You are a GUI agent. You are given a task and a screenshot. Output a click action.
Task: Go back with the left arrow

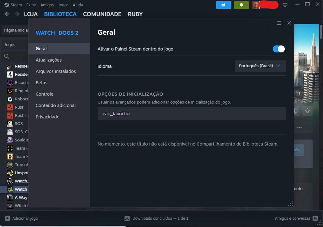[7, 14]
